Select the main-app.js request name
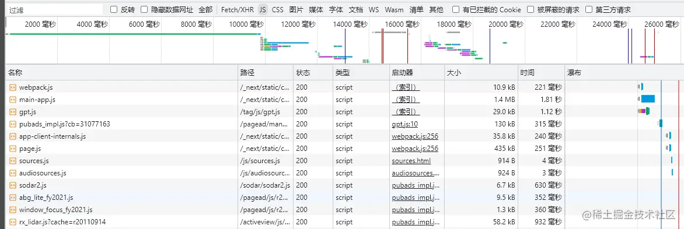Screen dimensions: 684x229 [37, 100]
